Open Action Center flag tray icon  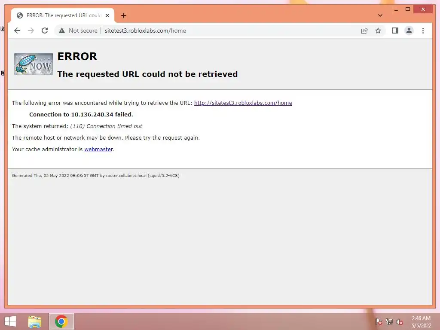[x=379, y=321]
